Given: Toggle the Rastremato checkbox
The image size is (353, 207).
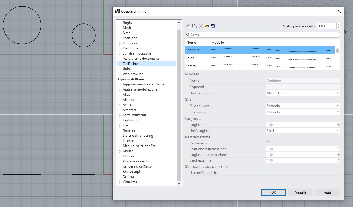Looking at the screenshot, I should (268, 143).
